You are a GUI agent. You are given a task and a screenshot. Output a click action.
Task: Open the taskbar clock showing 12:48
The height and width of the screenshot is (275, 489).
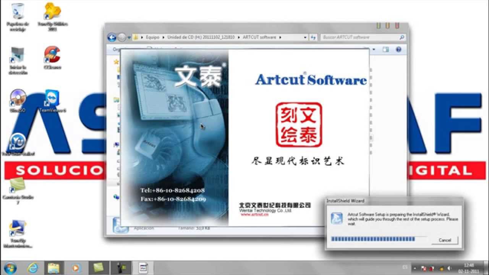pyautogui.click(x=468, y=267)
